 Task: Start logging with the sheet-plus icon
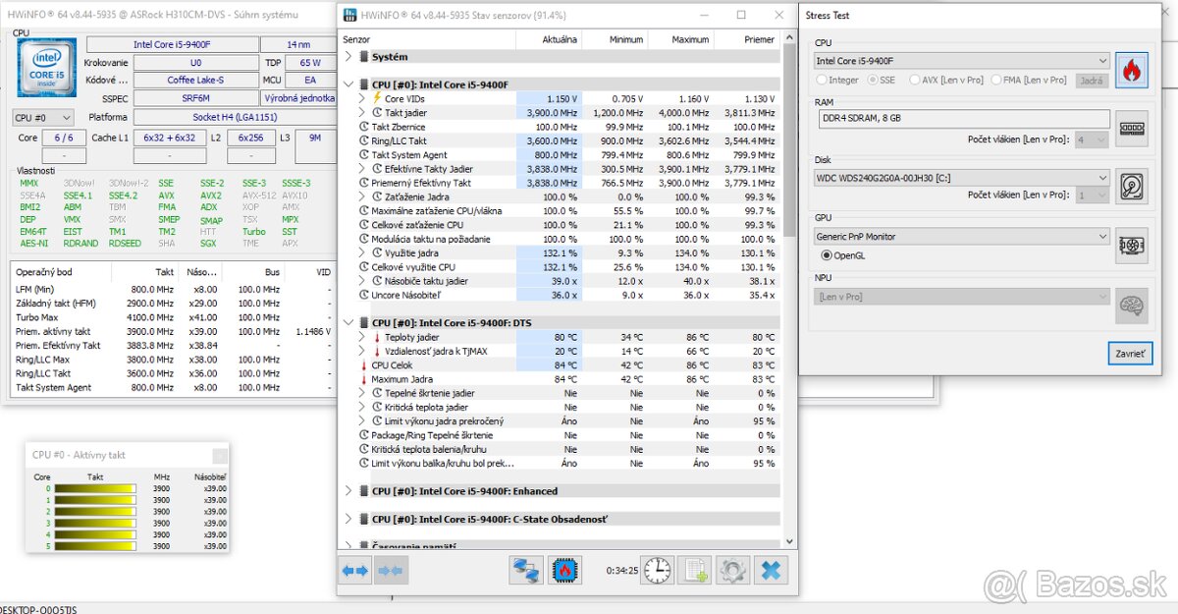tap(695, 570)
